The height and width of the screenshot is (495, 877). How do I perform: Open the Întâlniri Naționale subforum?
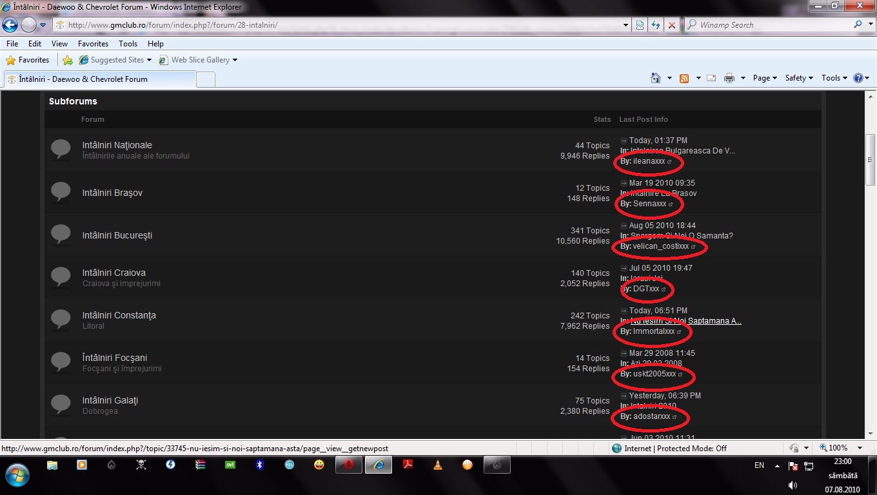(117, 145)
